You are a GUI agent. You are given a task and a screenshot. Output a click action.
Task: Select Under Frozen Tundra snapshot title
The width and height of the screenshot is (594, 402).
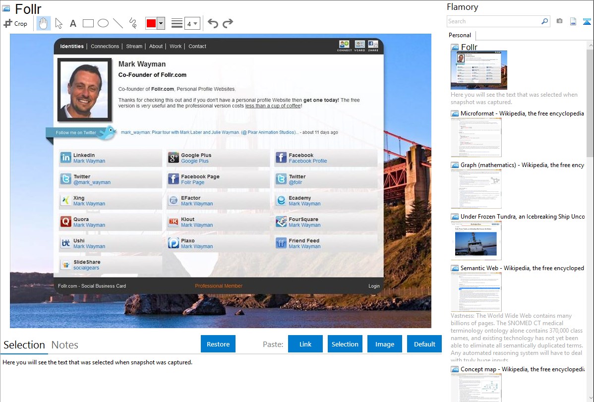[523, 216]
